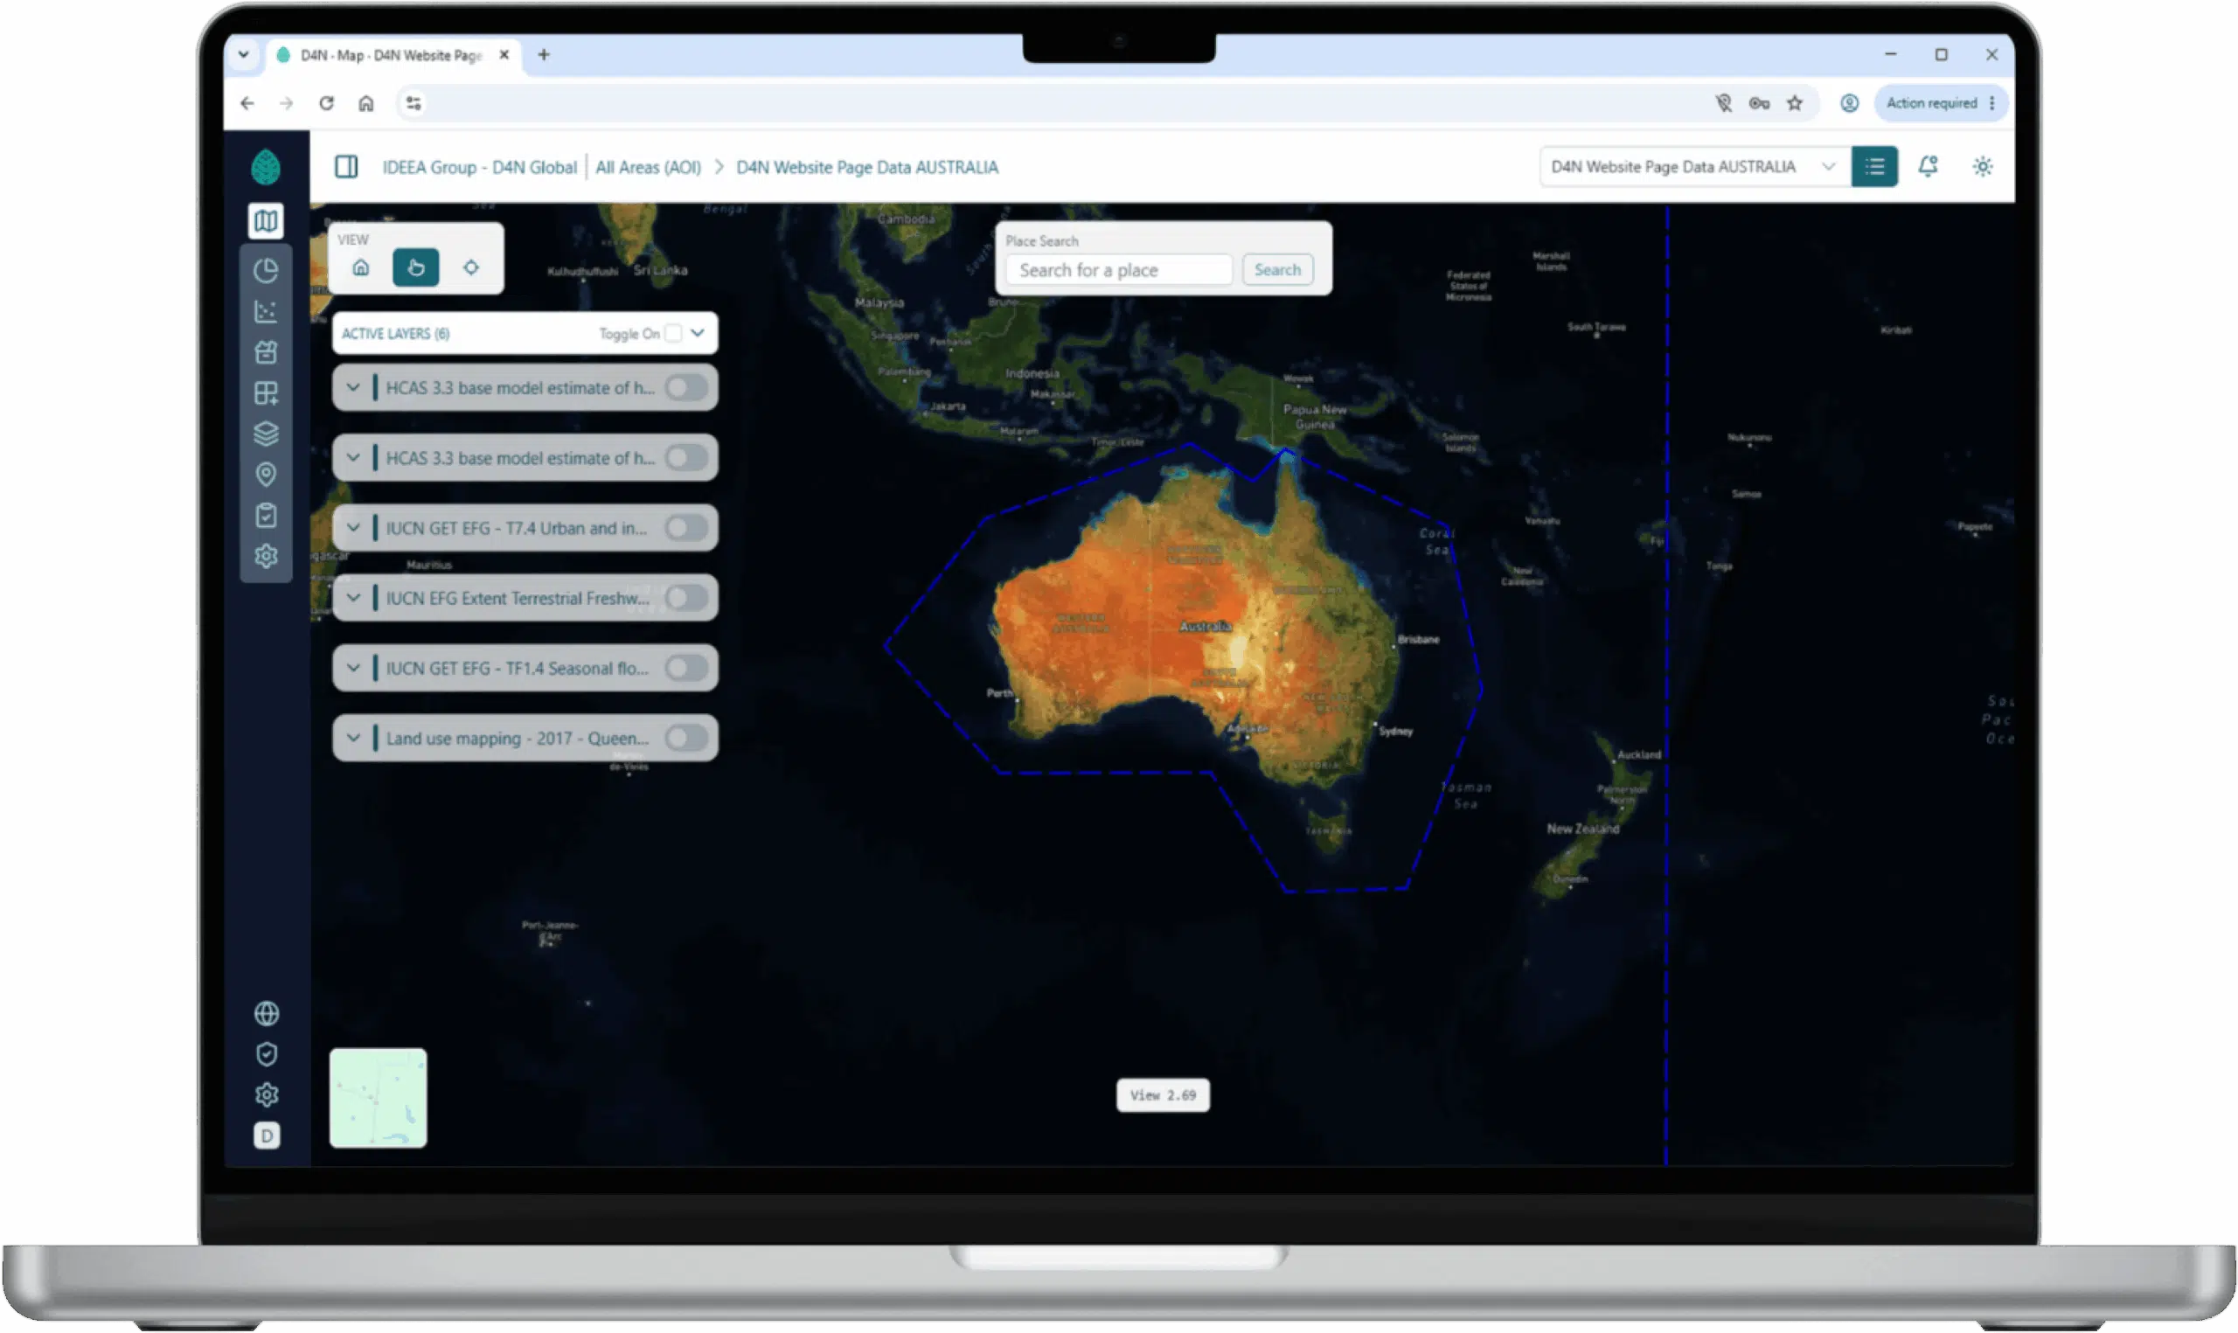The height and width of the screenshot is (1333, 2238).
Task: Click the basemap minimap thumbnail
Action: tap(378, 1099)
